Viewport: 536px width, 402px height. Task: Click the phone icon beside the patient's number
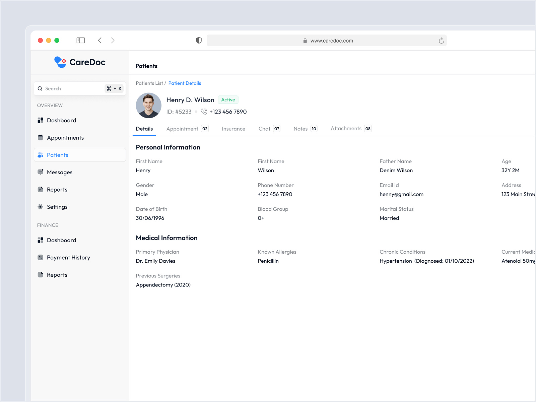203,112
